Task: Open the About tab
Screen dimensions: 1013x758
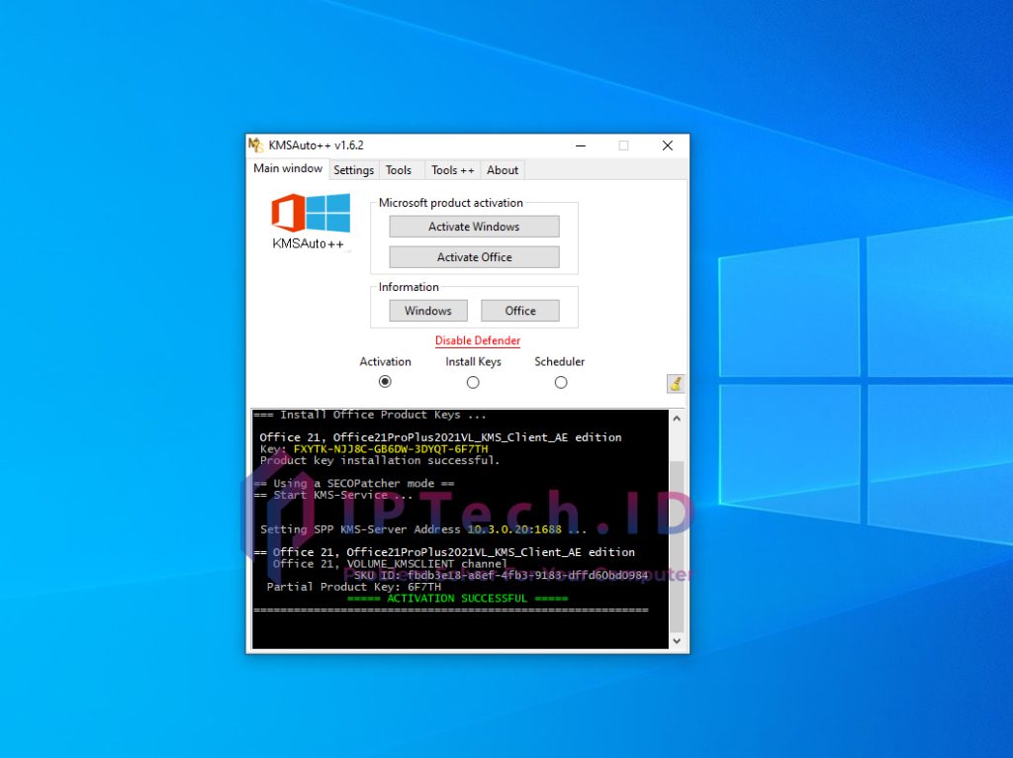Action: click(x=502, y=170)
